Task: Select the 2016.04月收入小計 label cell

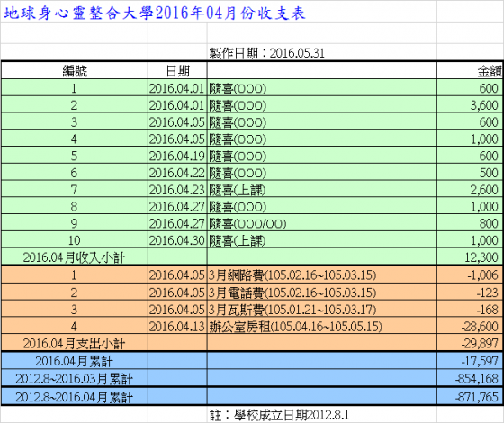Action: [75, 256]
